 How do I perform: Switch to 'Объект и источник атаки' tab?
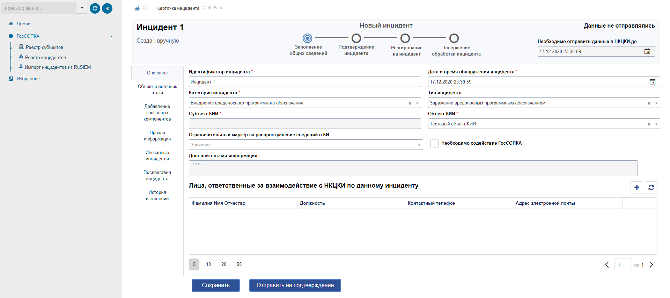point(157,89)
